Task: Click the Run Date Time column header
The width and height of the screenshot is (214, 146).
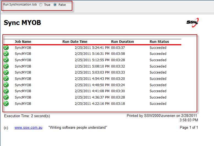Action: [75, 42]
